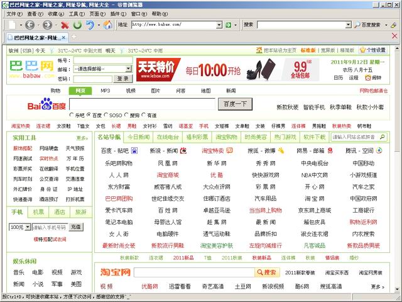Switch to the 淘宝购物 tab
Screen dimensions: 402x302
point(226,137)
